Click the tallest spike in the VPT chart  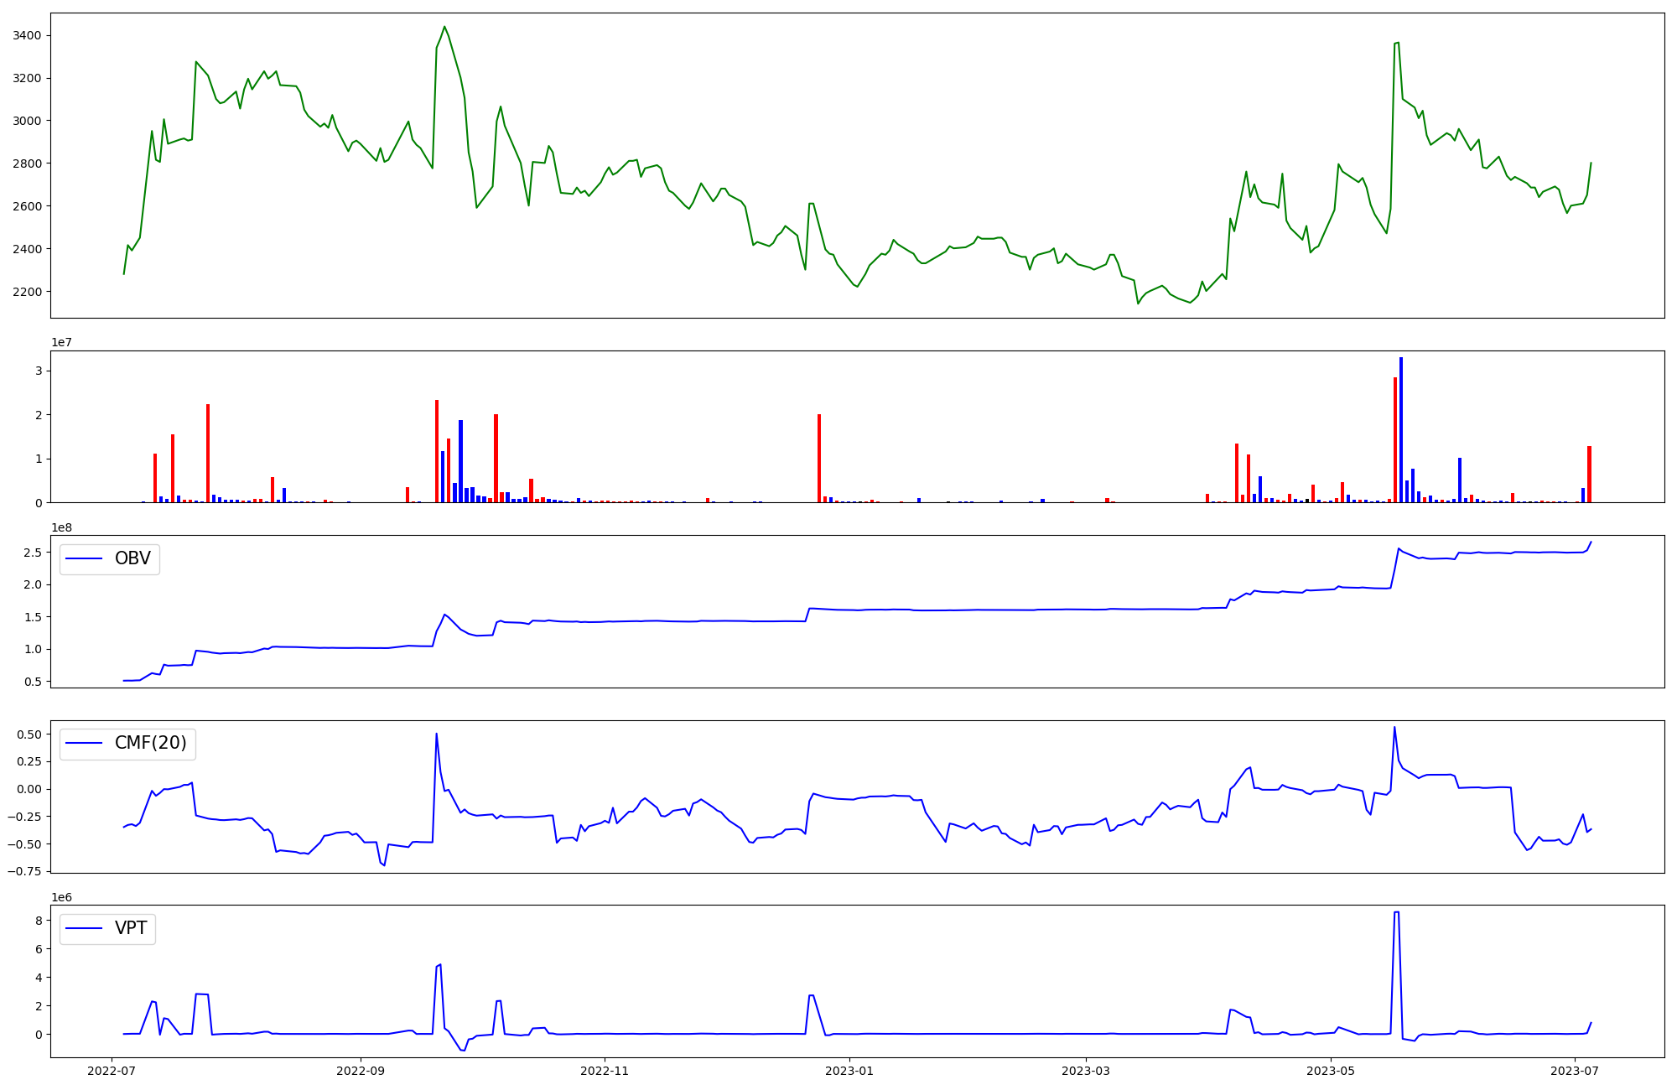pos(1396,914)
